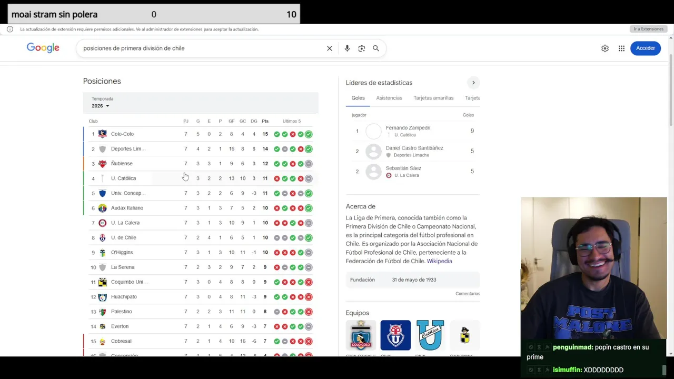Click the Comentarios feedback link
The width and height of the screenshot is (674, 379).
[x=468, y=294]
